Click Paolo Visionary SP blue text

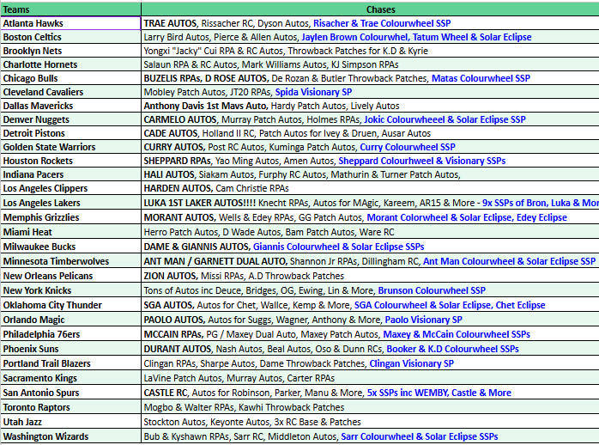click(423, 320)
